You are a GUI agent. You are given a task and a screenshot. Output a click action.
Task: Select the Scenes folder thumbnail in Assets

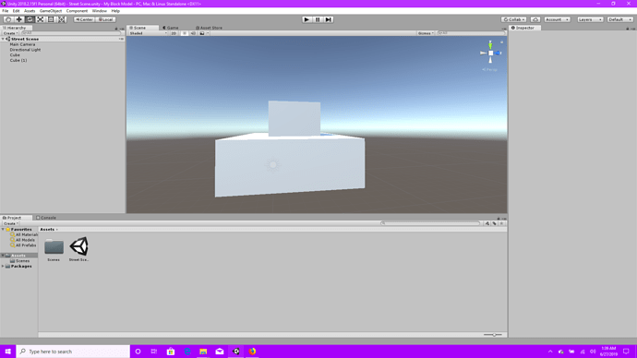[54, 246]
